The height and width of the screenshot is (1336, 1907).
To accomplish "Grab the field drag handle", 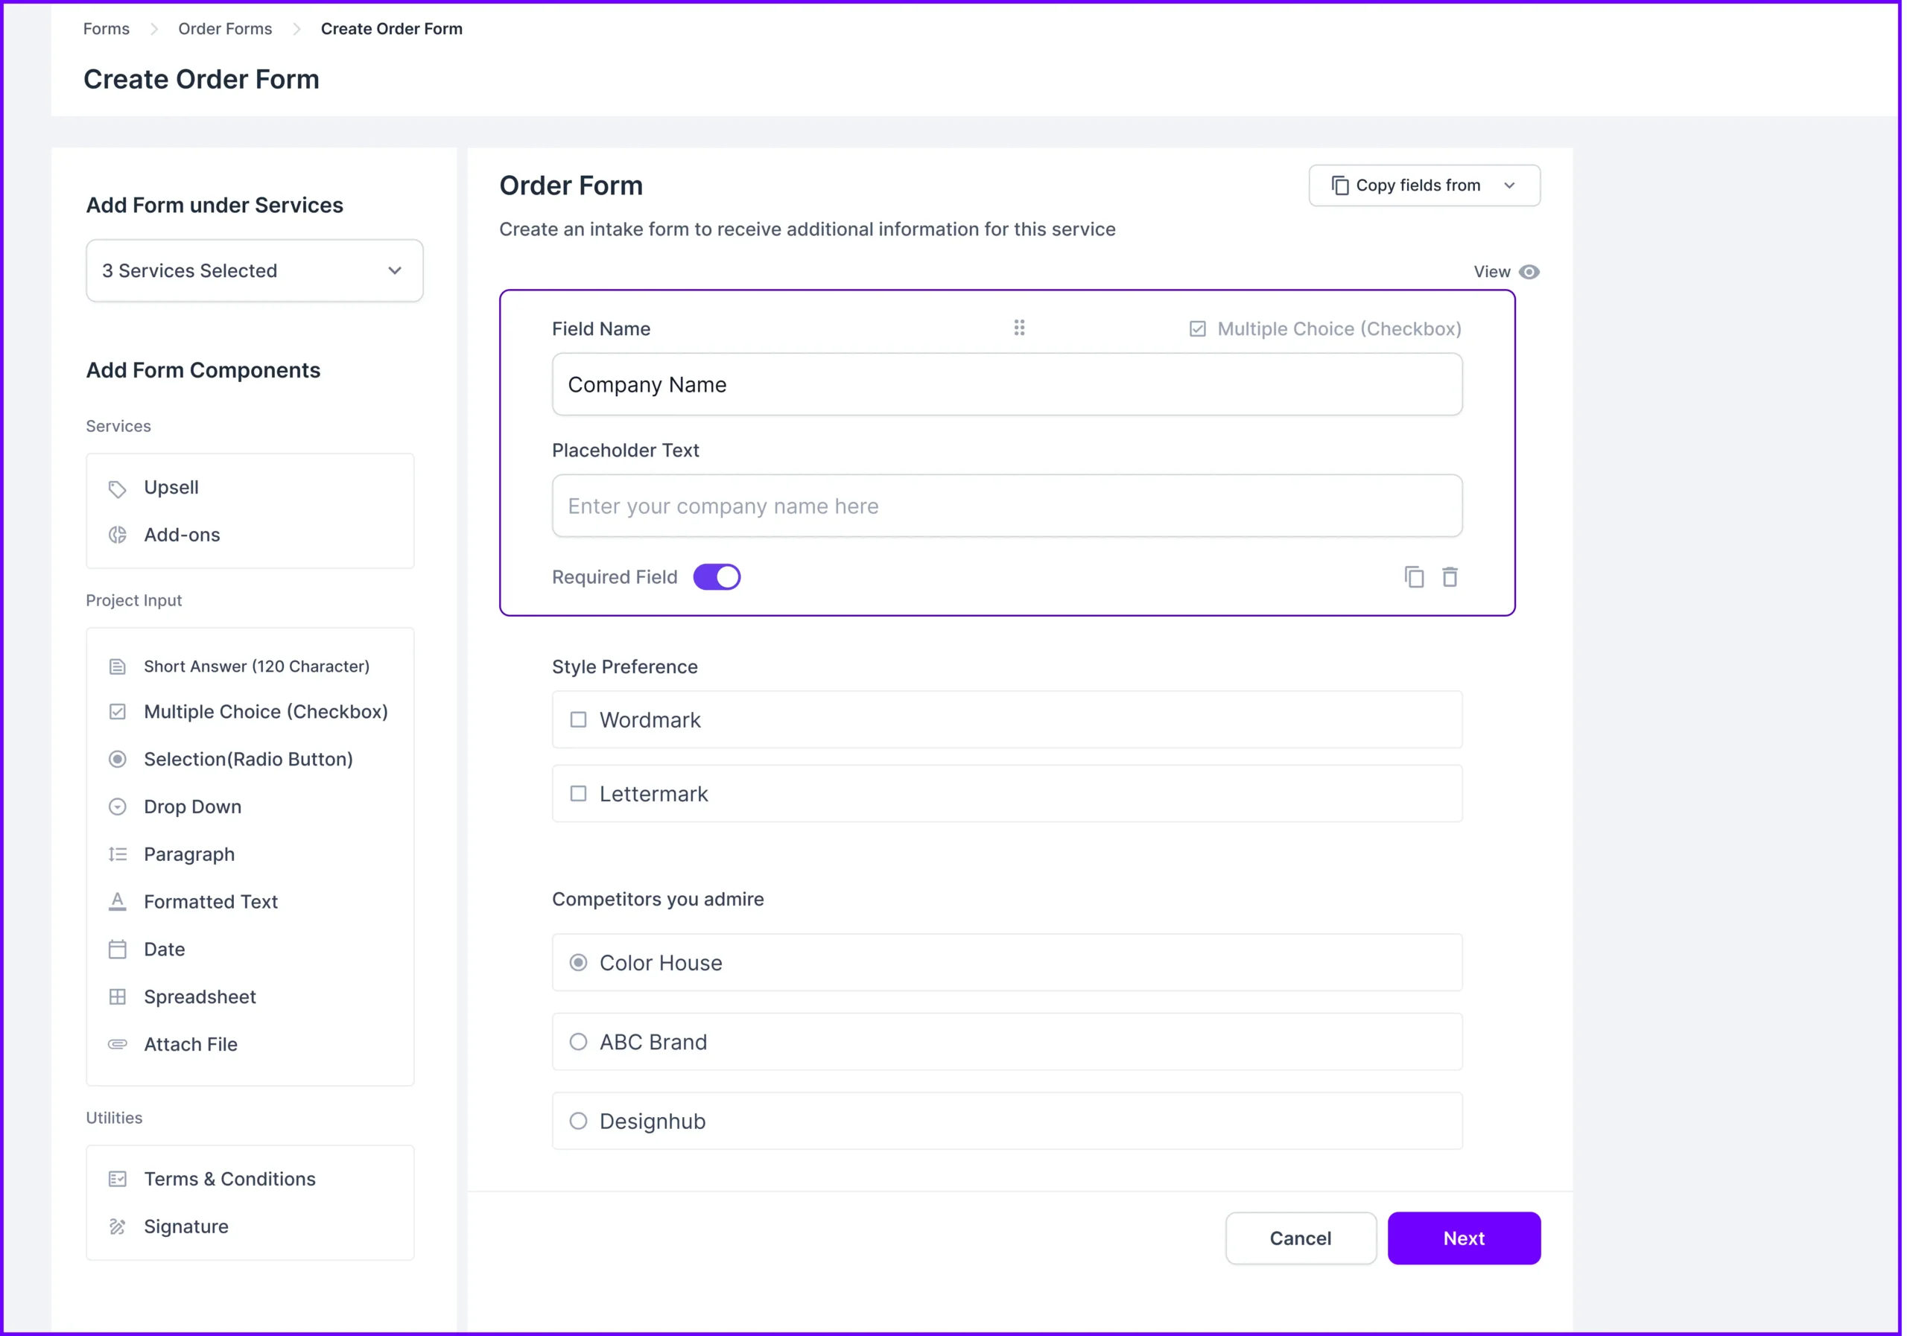I will point(1019,327).
